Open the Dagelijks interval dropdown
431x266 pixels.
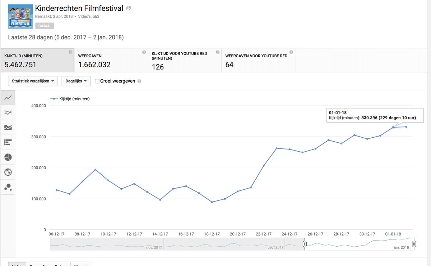click(x=76, y=81)
